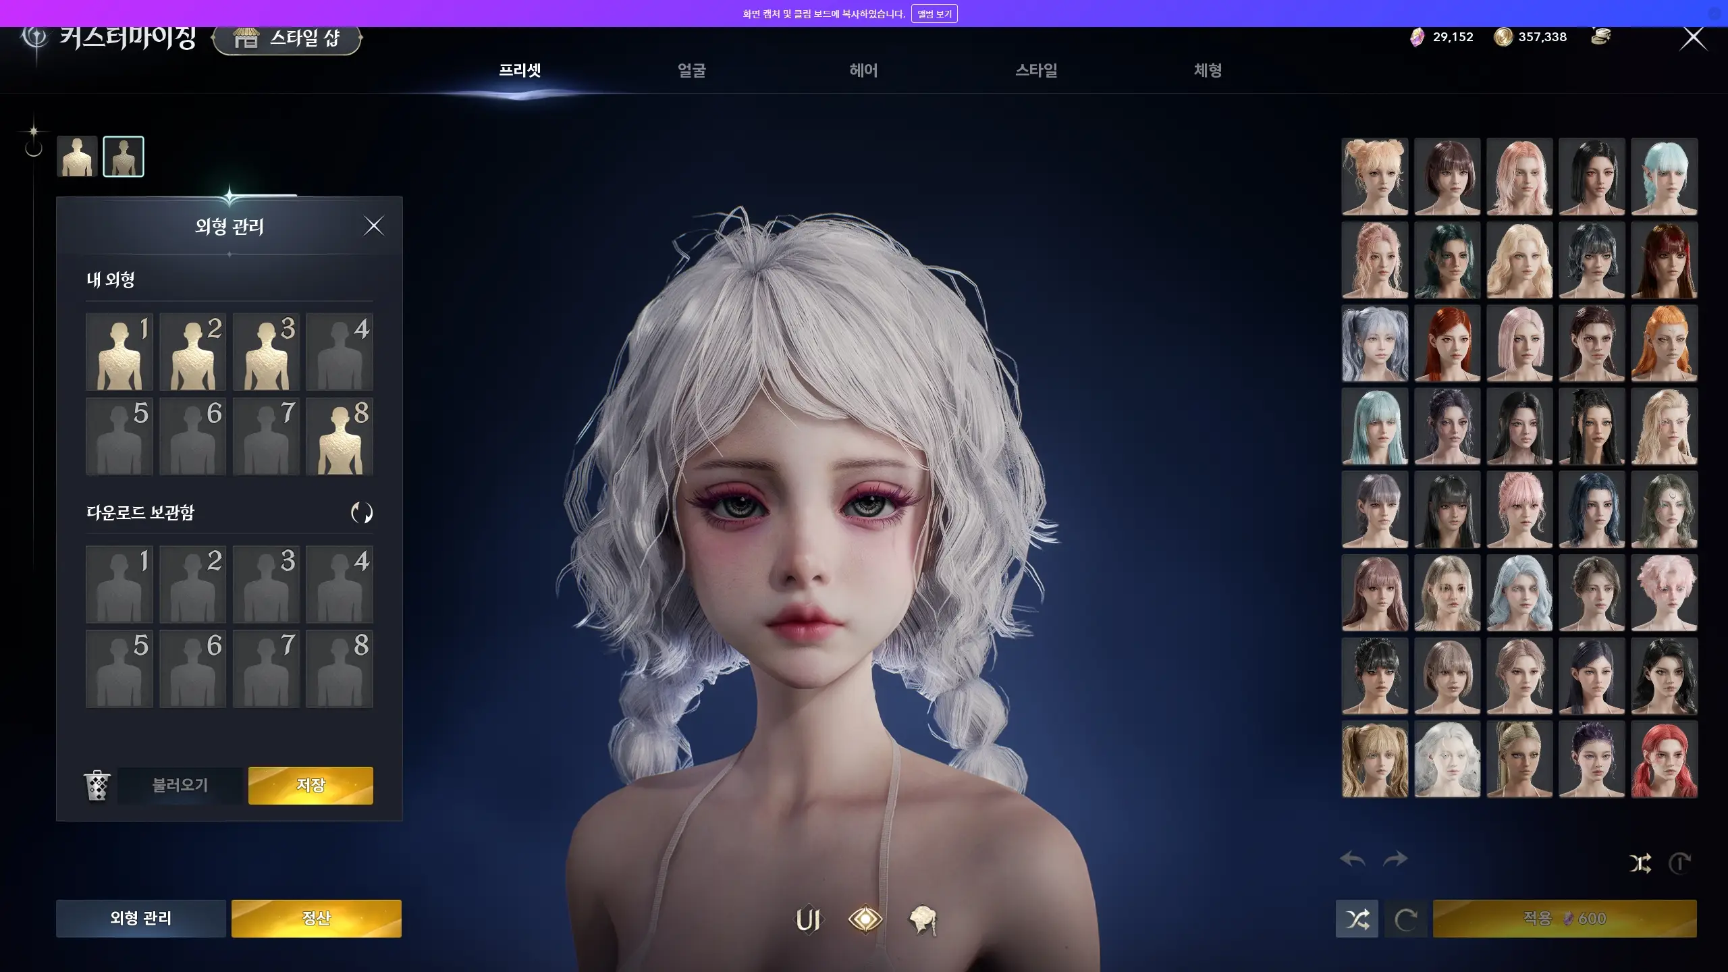Image resolution: width=1728 pixels, height=972 pixels.
Task: Click the purple crystal currency icon
Action: click(1417, 36)
